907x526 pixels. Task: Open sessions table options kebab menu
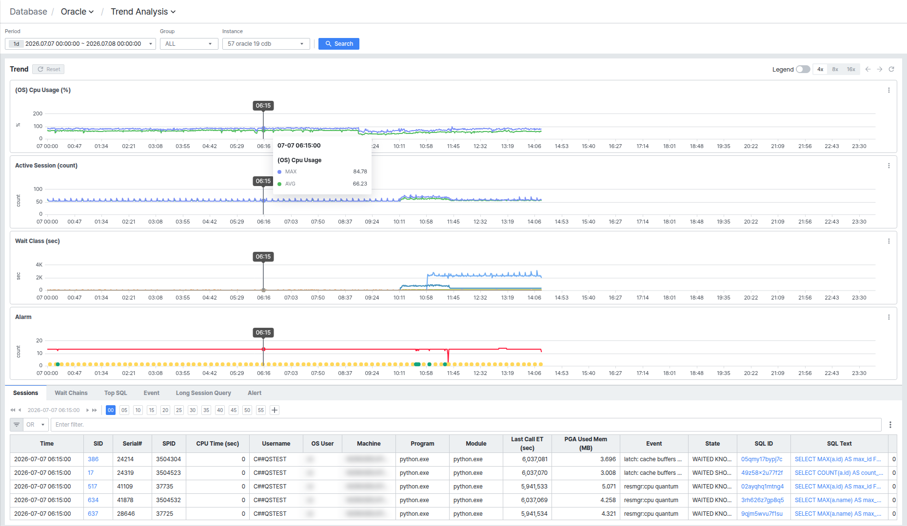click(x=890, y=425)
